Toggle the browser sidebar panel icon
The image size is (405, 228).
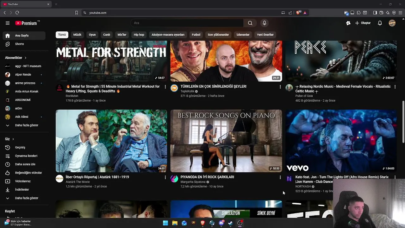[x=375, y=13]
